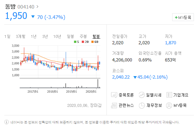The height and width of the screenshot is (134, 195).
Task: Open the 일별시세 daily price icon
Action: 141,95
